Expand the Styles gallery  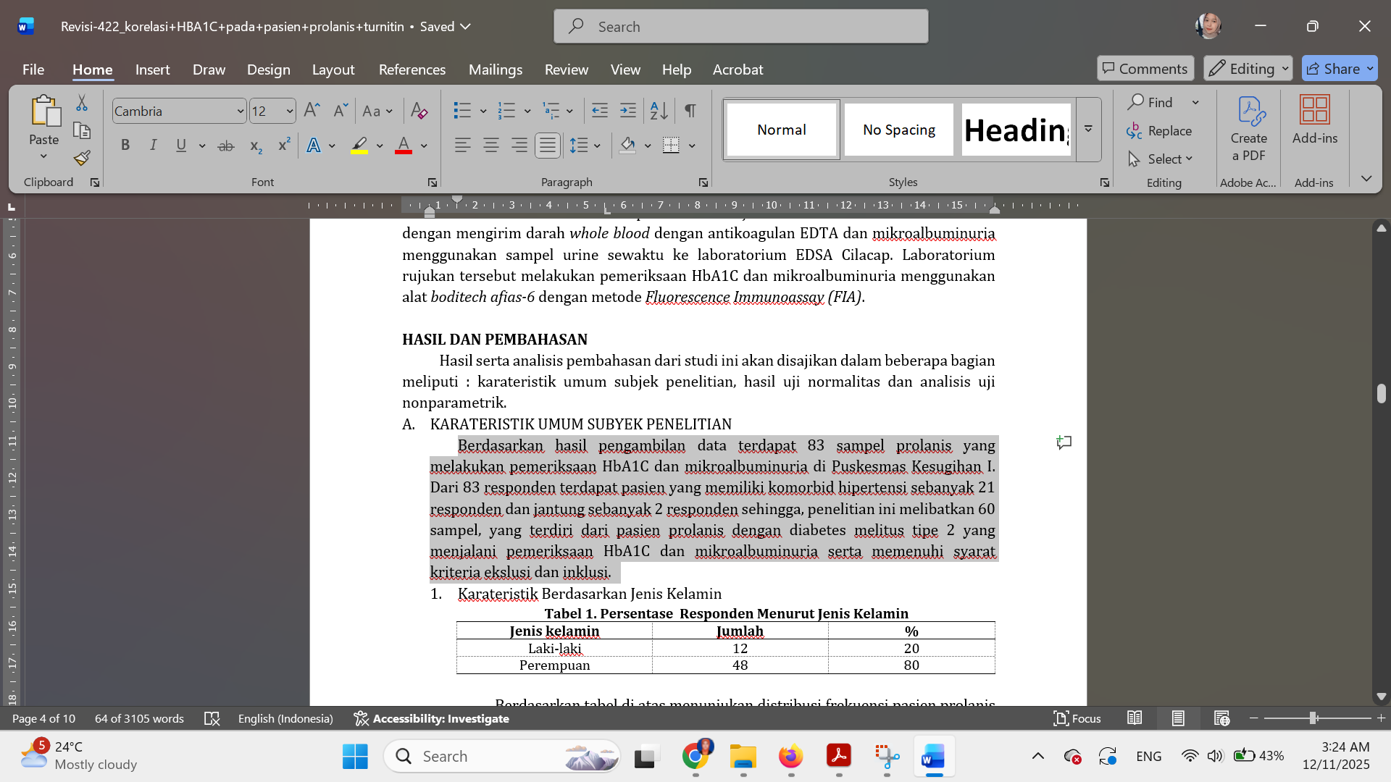click(x=1088, y=129)
